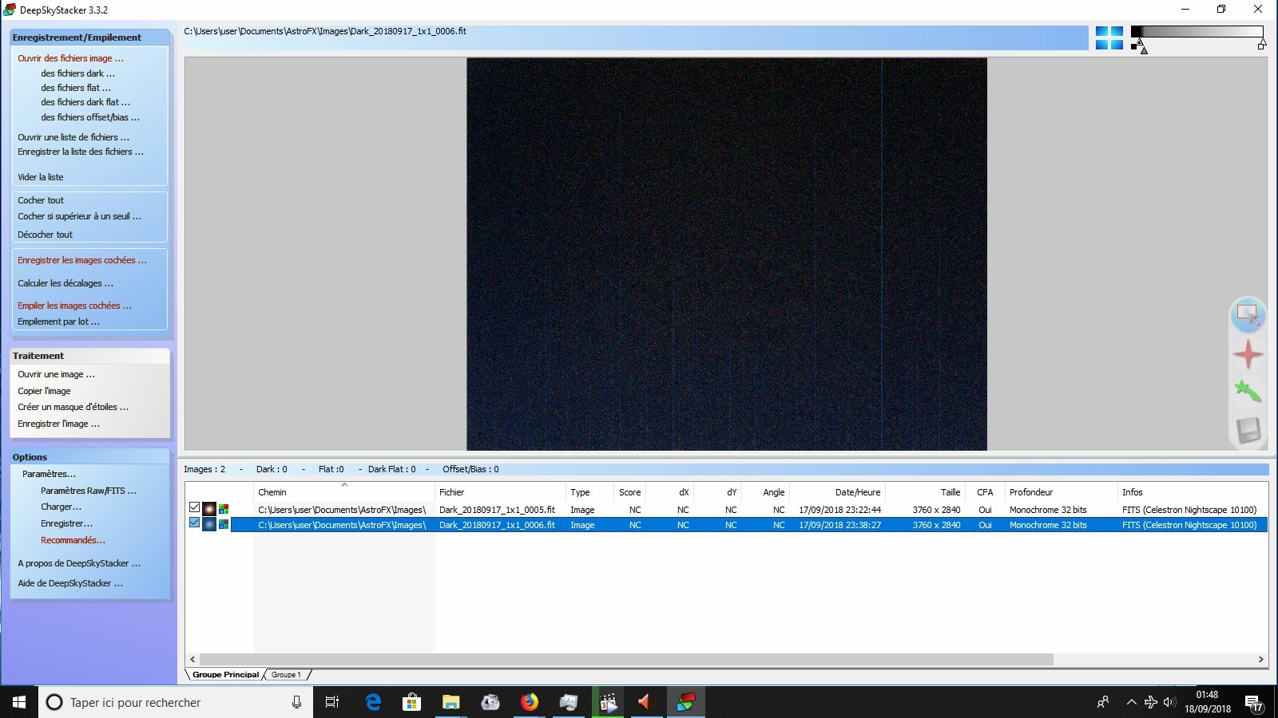Open Microsoft Edge in the taskbar
The height and width of the screenshot is (718, 1278).
pyautogui.click(x=373, y=702)
